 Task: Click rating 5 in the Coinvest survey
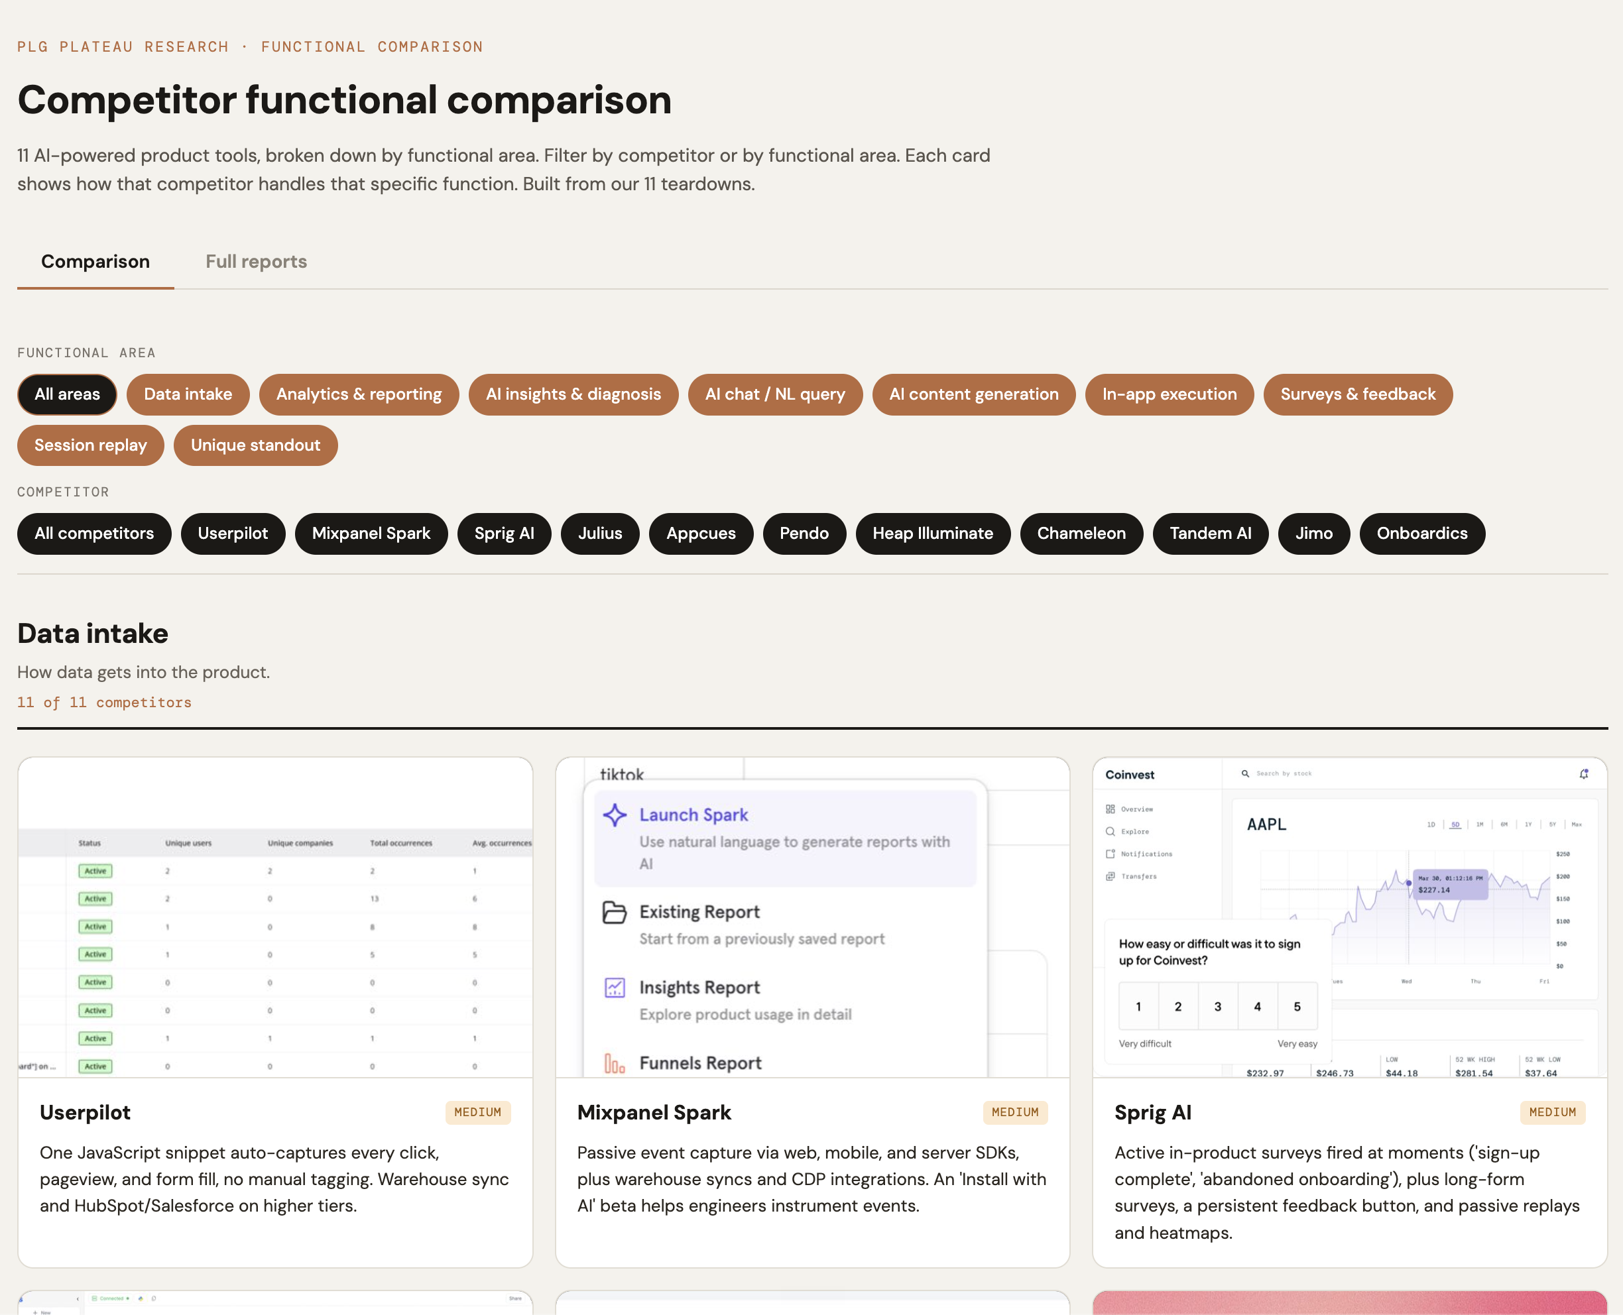[x=1297, y=1007]
